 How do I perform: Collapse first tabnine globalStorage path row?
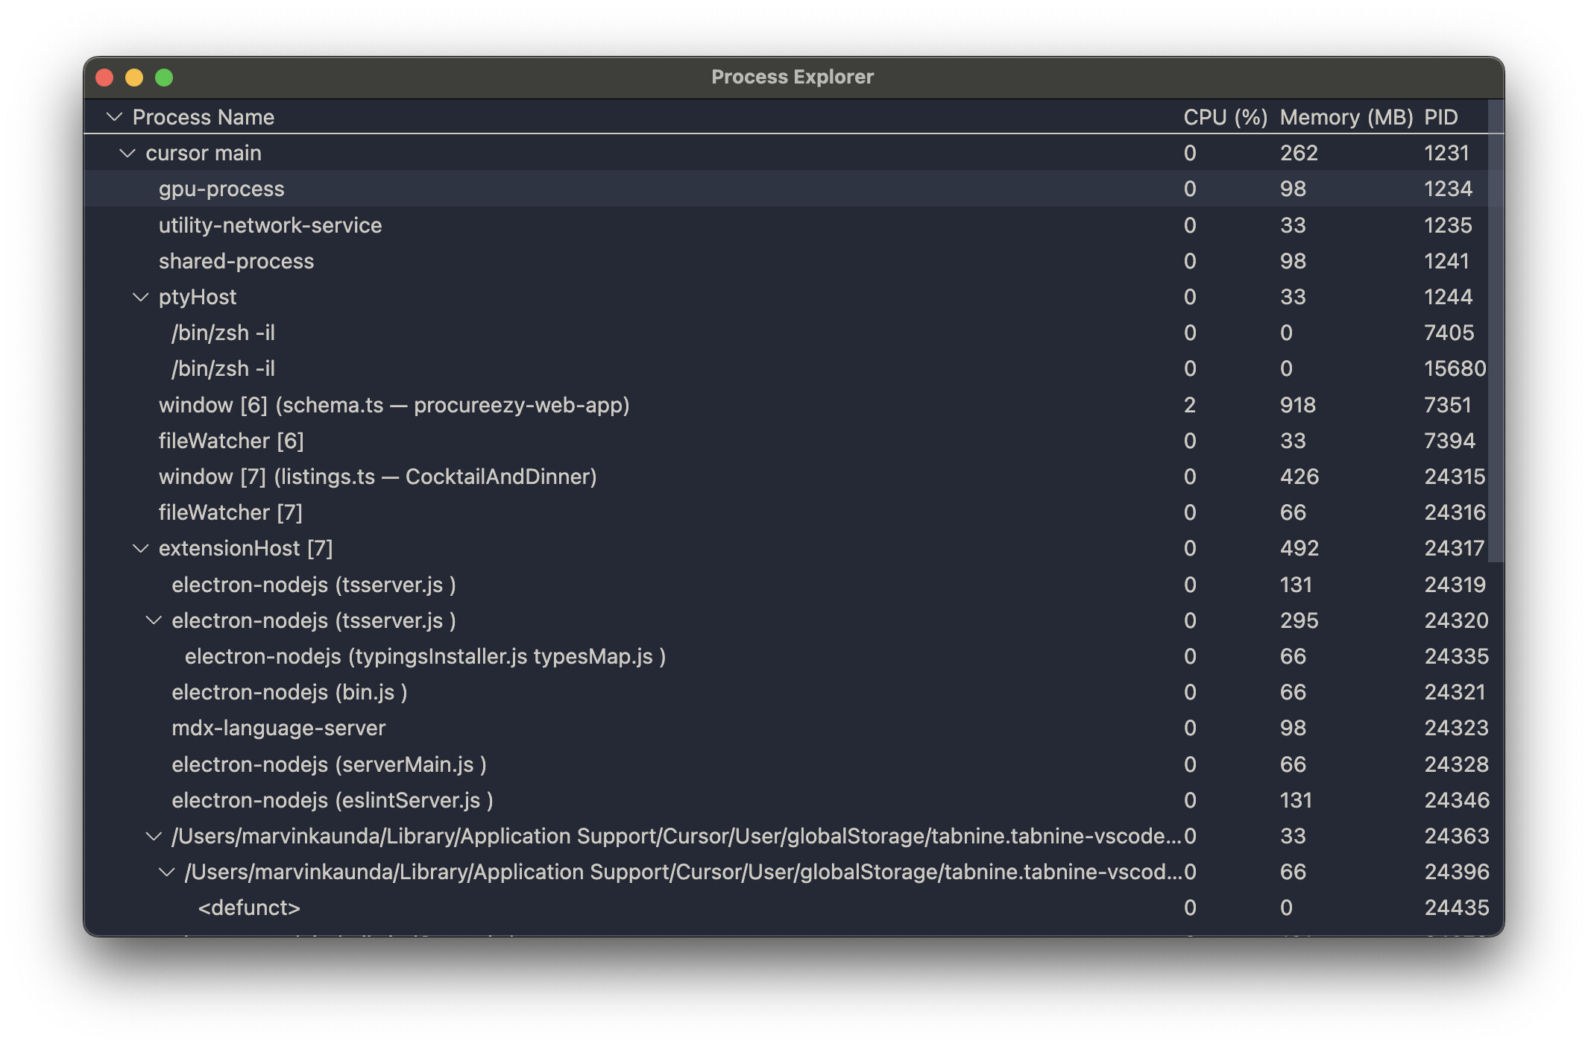pyautogui.click(x=154, y=837)
